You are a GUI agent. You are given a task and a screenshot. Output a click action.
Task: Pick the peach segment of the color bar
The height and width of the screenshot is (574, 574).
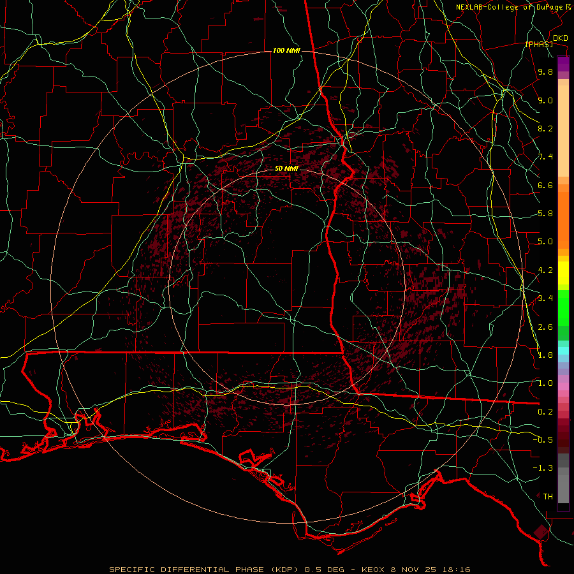(x=563, y=131)
